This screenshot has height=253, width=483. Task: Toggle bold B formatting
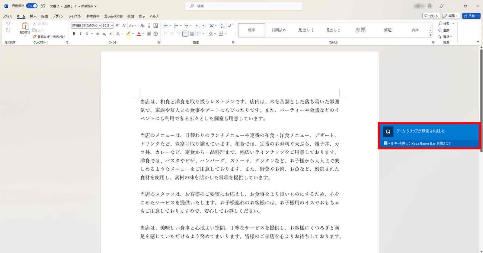tap(74, 34)
